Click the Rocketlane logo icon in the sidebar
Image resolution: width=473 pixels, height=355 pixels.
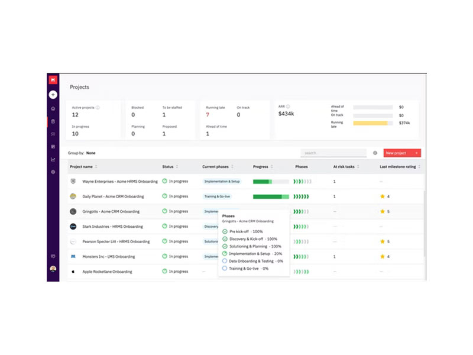coord(53,80)
